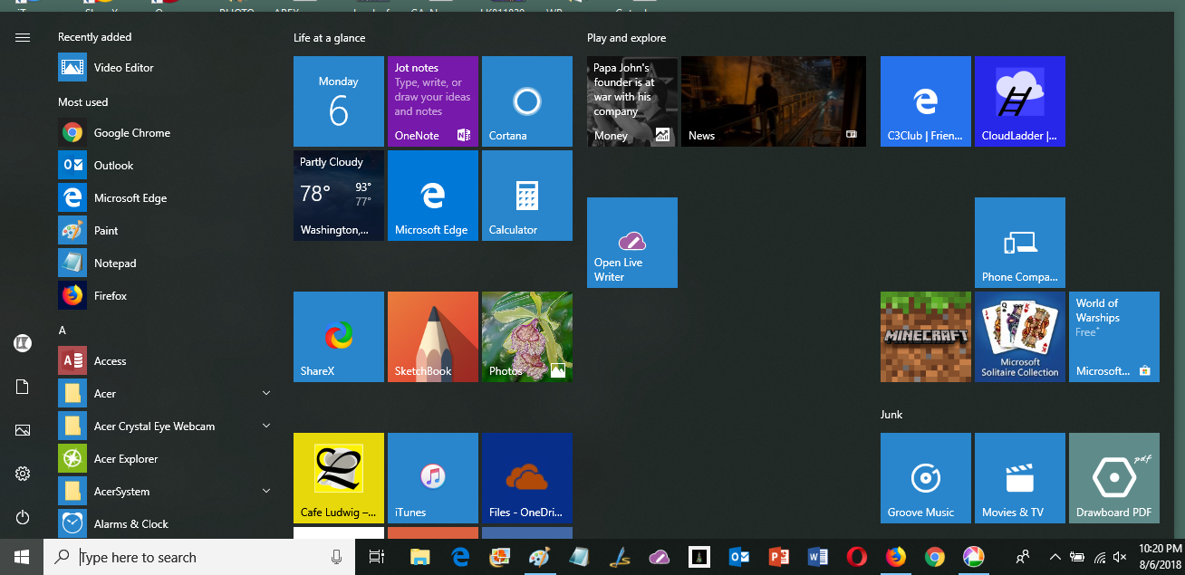The width and height of the screenshot is (1185, 575).
Task: Click the Life at a glance group header
Action: [329, 38]
